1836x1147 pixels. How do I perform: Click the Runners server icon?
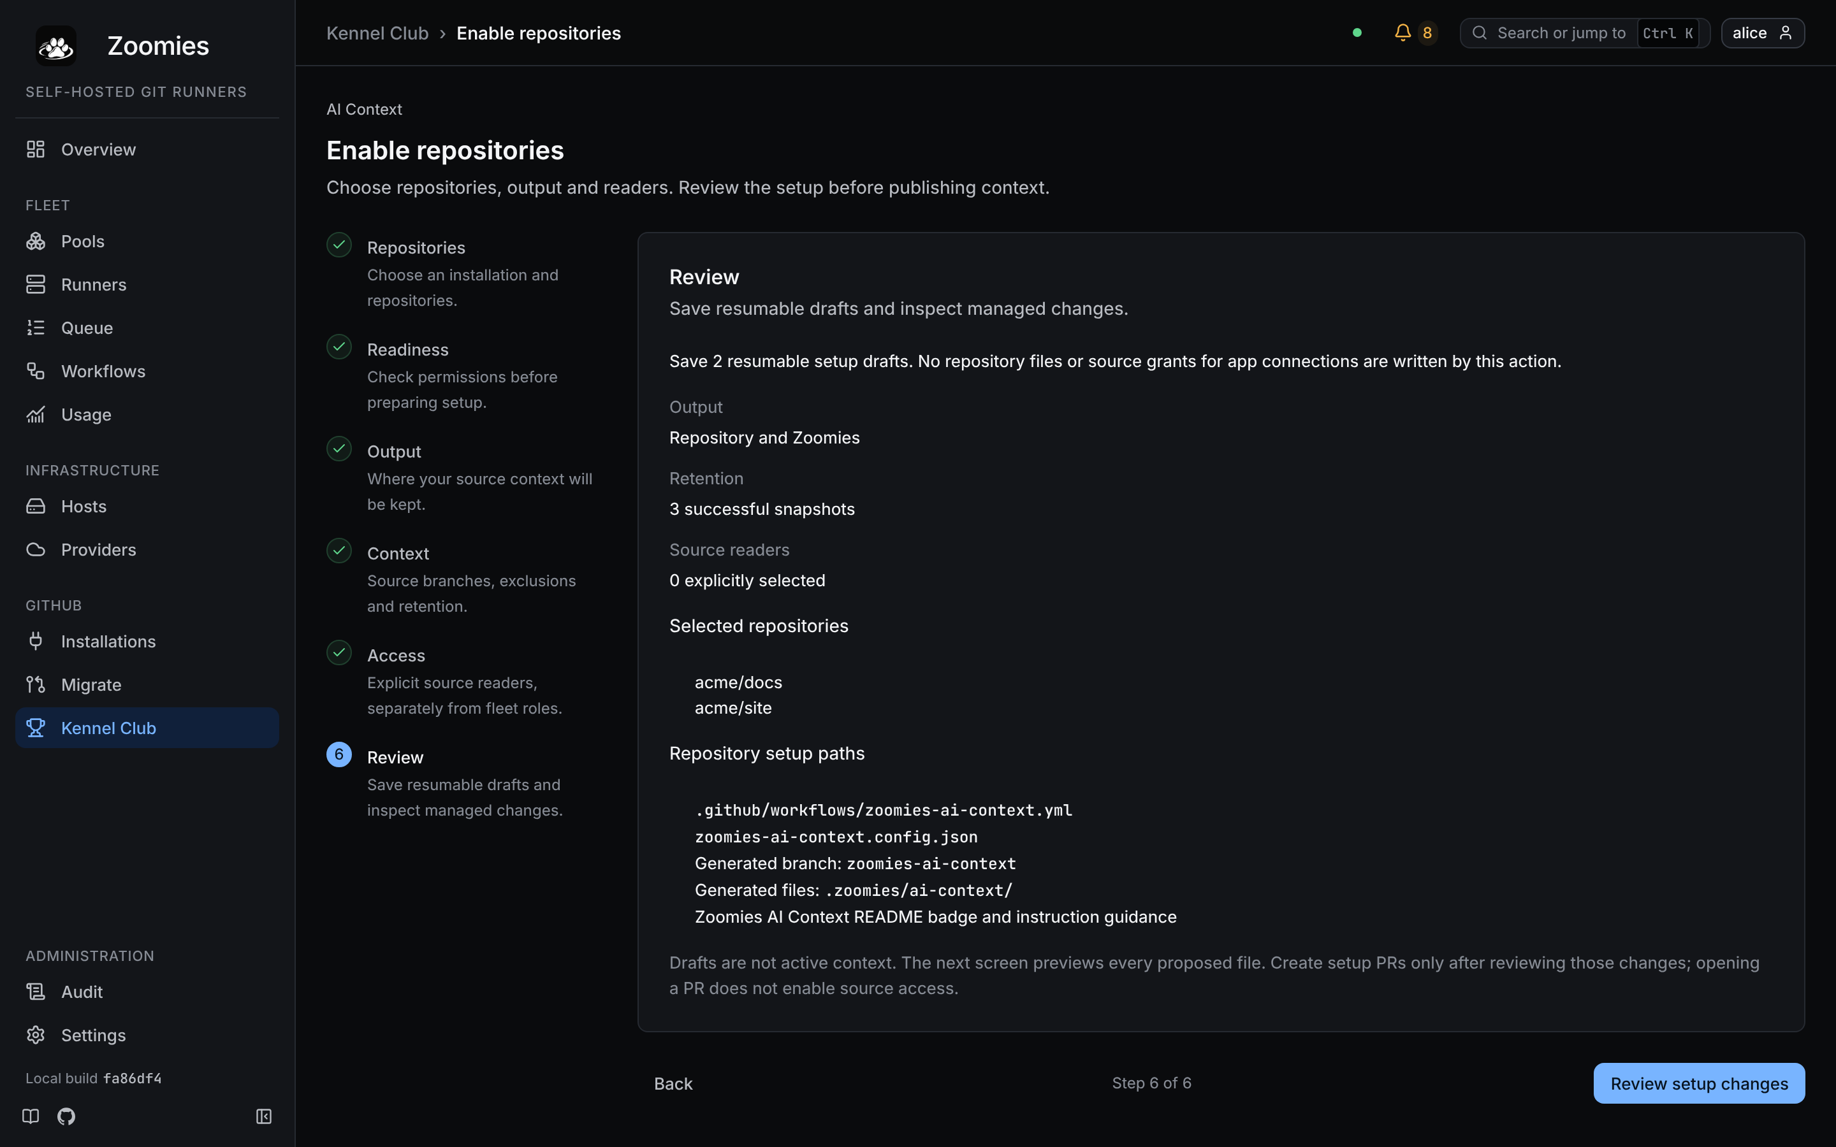tap(36, 284)
